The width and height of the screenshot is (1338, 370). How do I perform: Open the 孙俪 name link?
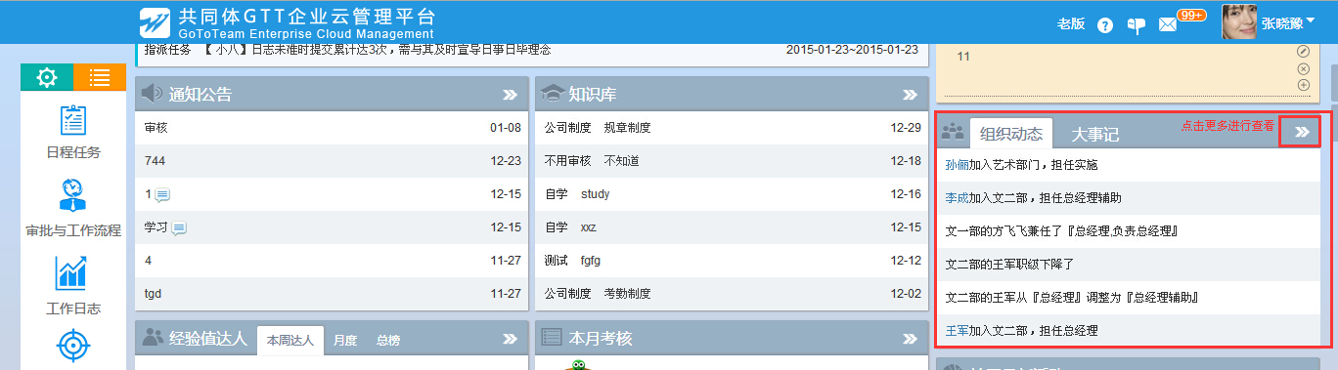point(958,165)
